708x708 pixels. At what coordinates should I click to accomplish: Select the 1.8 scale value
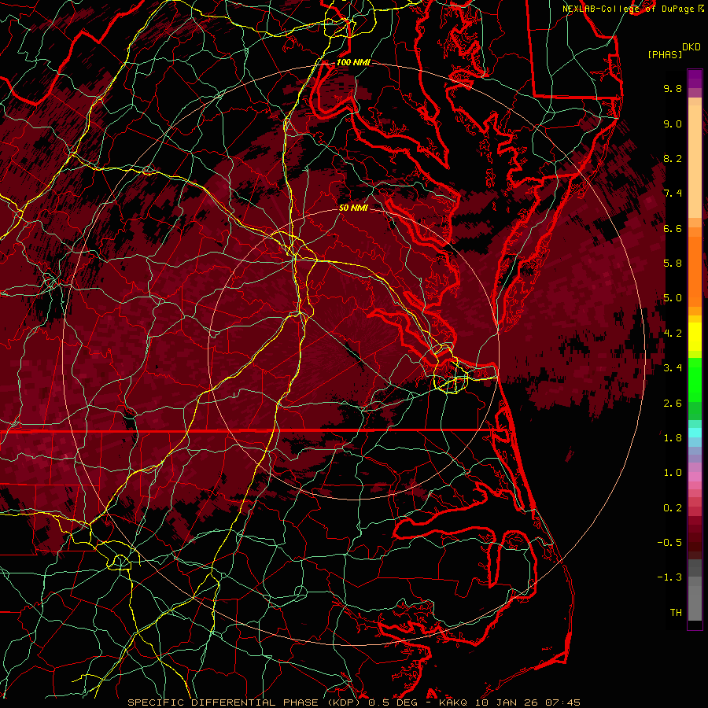coord(673,438)
